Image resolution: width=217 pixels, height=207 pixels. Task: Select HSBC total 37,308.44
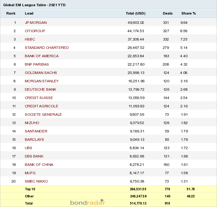coord(136,39)
